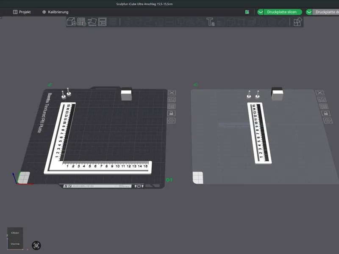Select the Rotate gizmo tool
Viewport: 339px width, 254px height.
coord(139,22)
